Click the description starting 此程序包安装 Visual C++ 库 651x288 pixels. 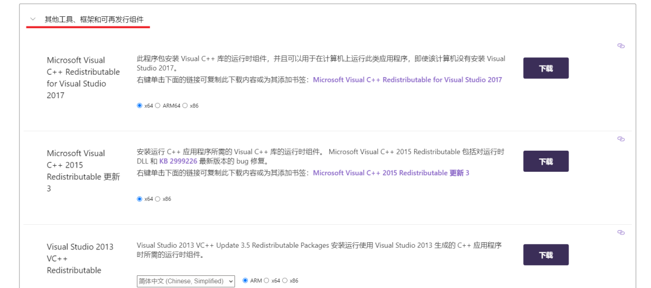pos(321,63)
